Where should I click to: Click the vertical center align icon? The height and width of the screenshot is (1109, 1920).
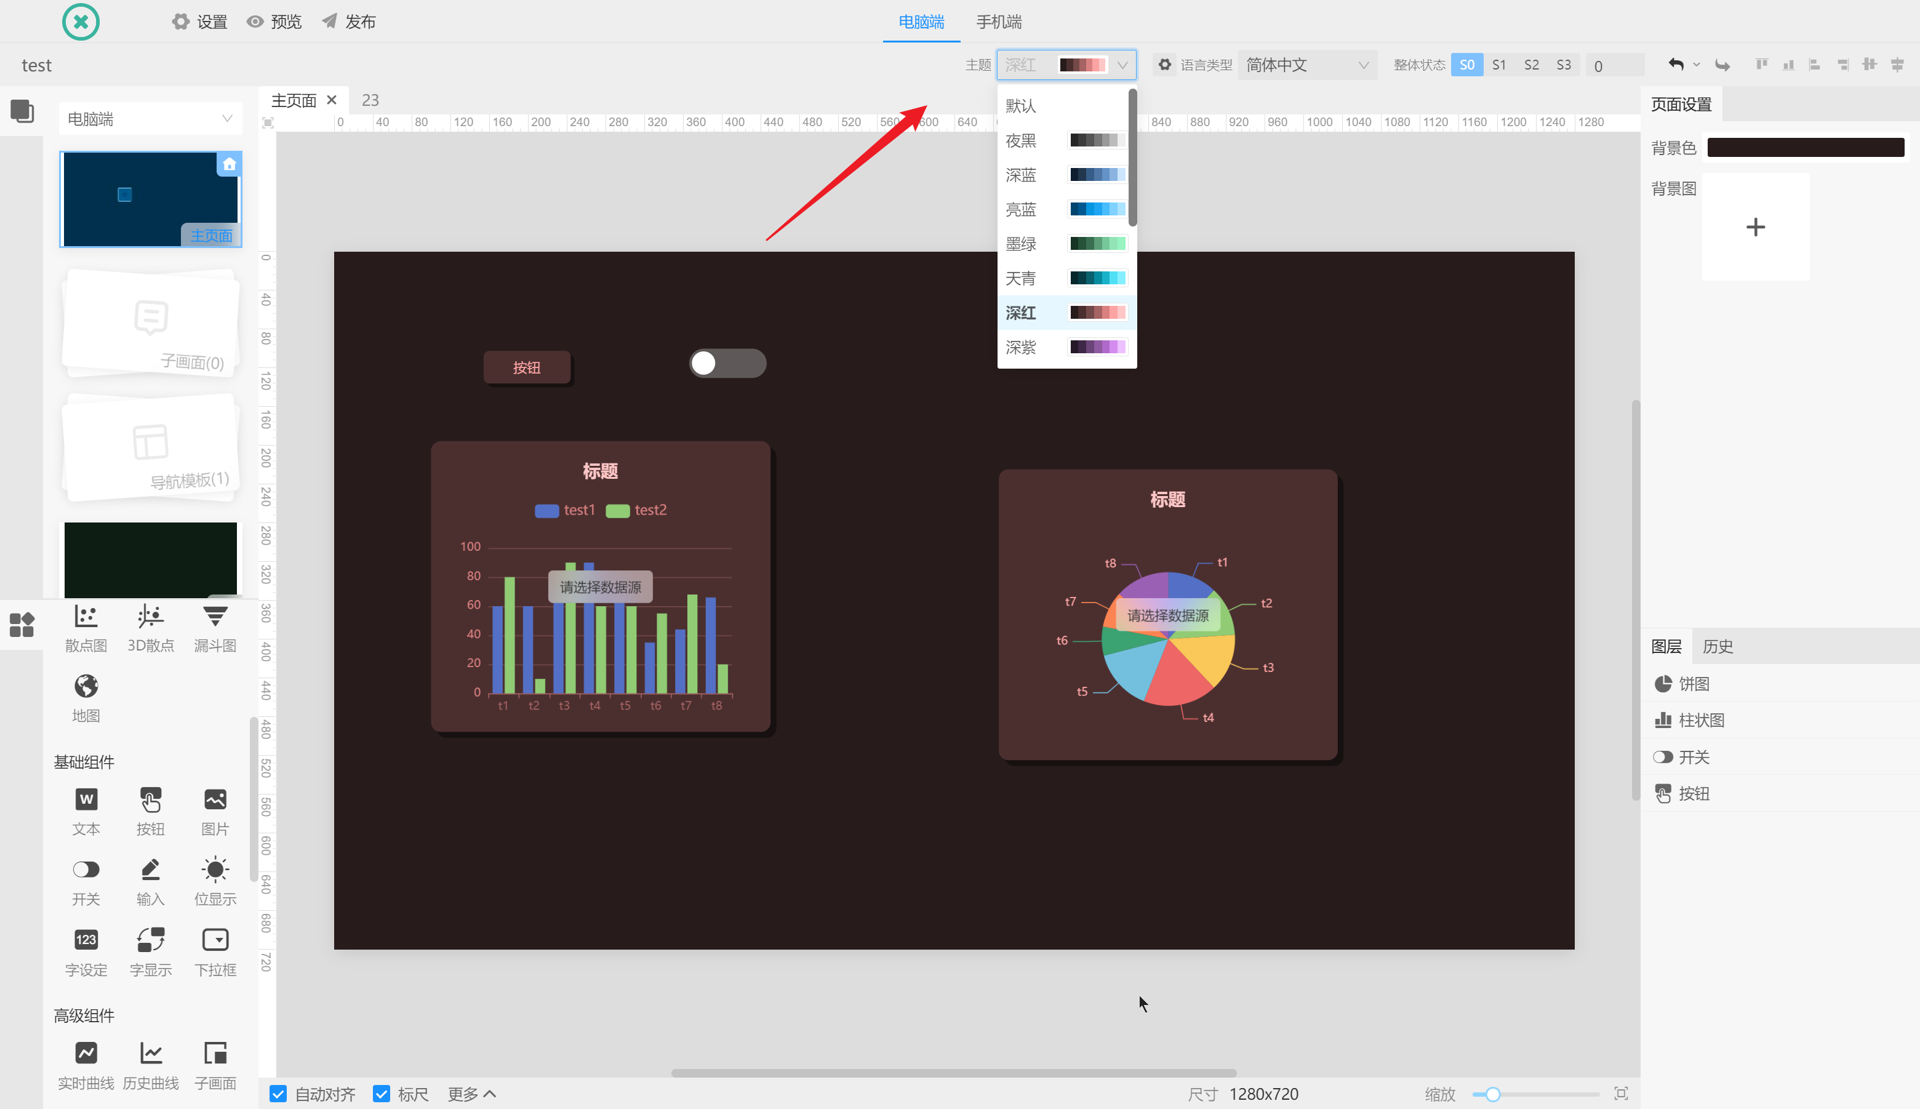(x=1870, y=65)
